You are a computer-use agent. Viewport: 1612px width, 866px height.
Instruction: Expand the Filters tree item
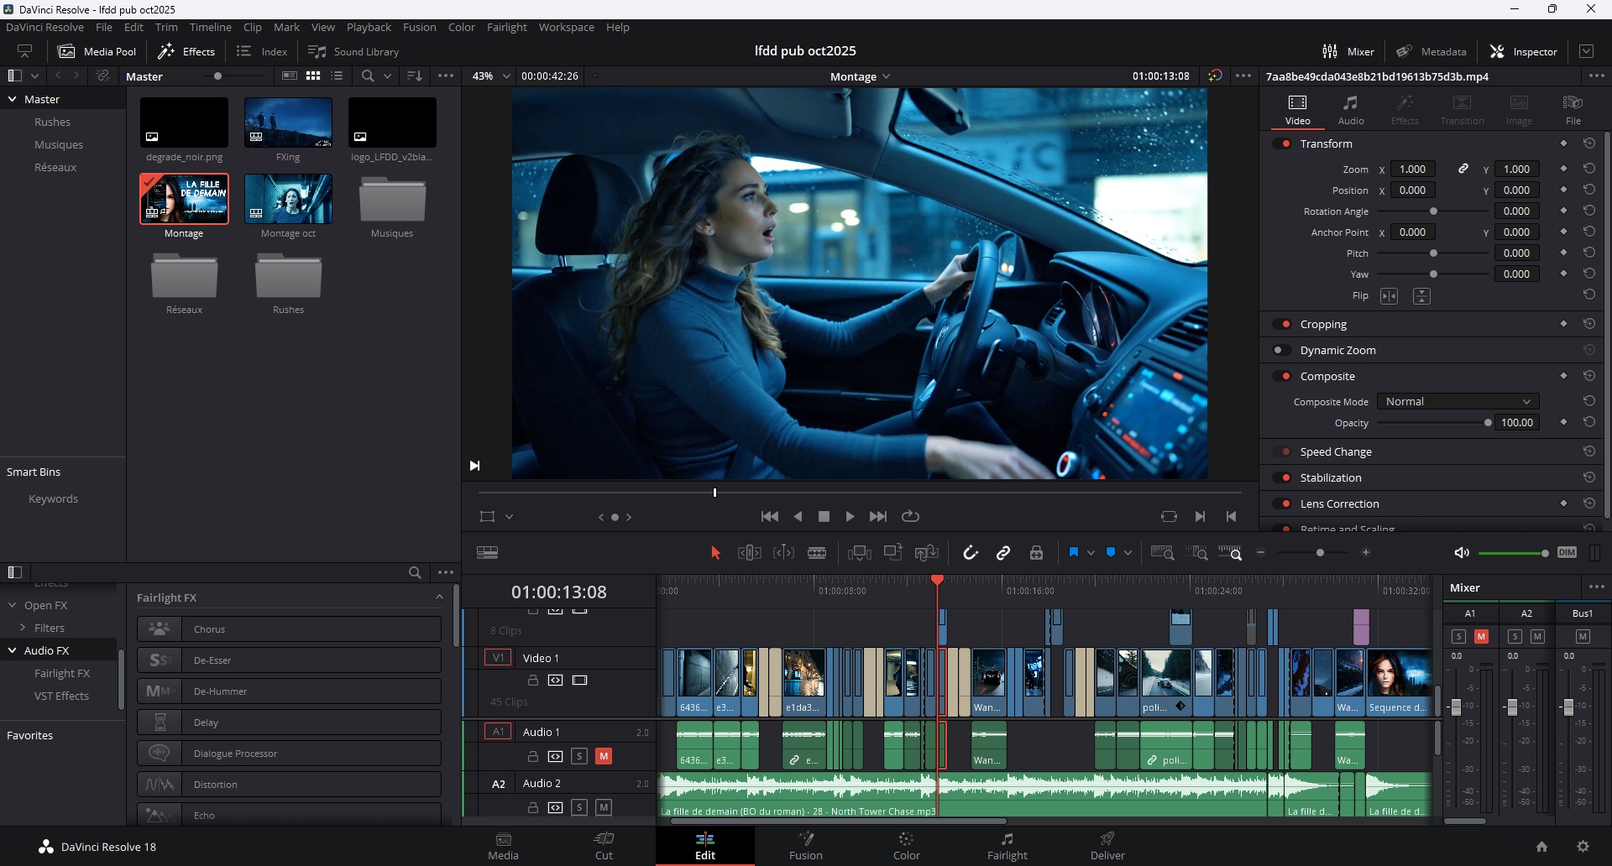pyautogui.click(x=23, y=628)
